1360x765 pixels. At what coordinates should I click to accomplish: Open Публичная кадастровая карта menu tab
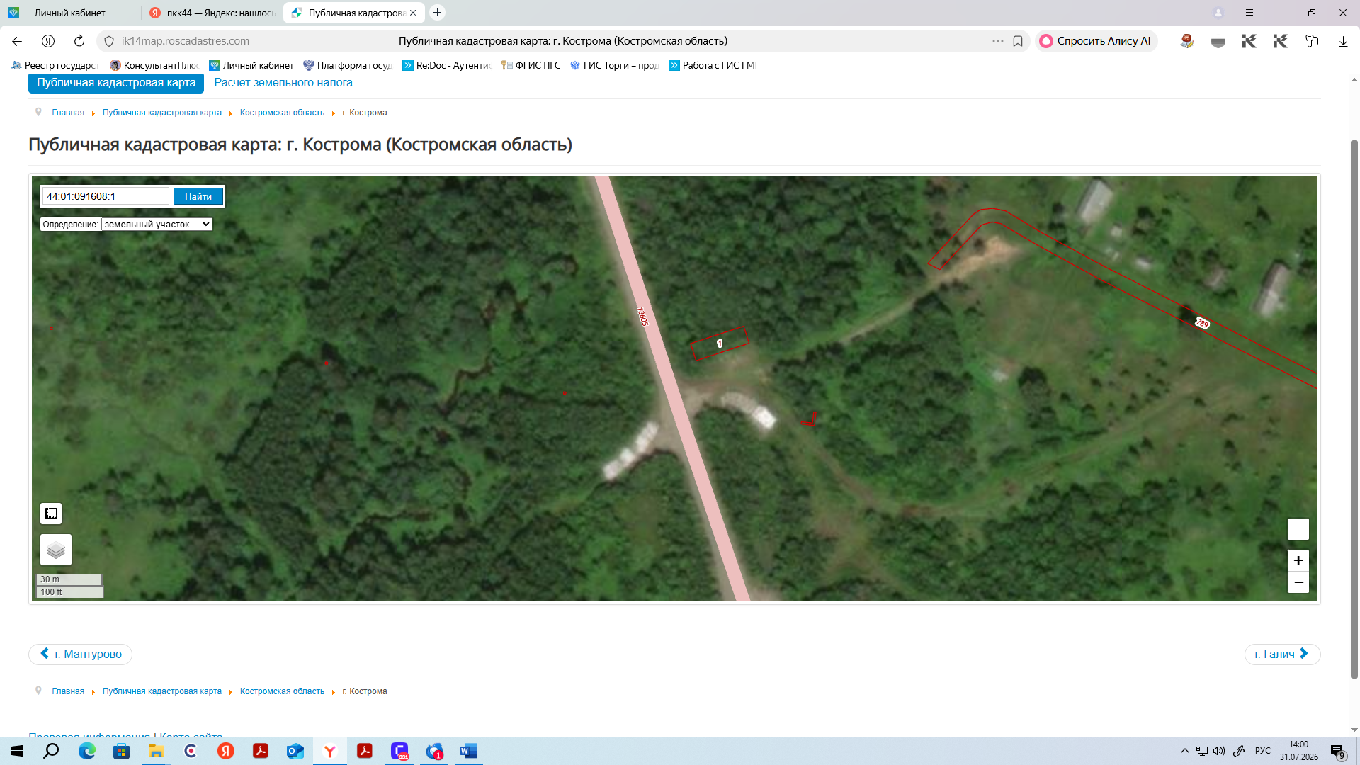(116, 83)
